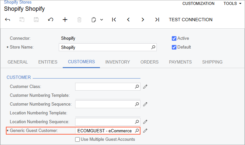Image resolution: width=245 pixels, height=145 pixels.
Task: Open the Customer Class lookup magnifier
Action: pyautogui.click(x=137, y=87)
